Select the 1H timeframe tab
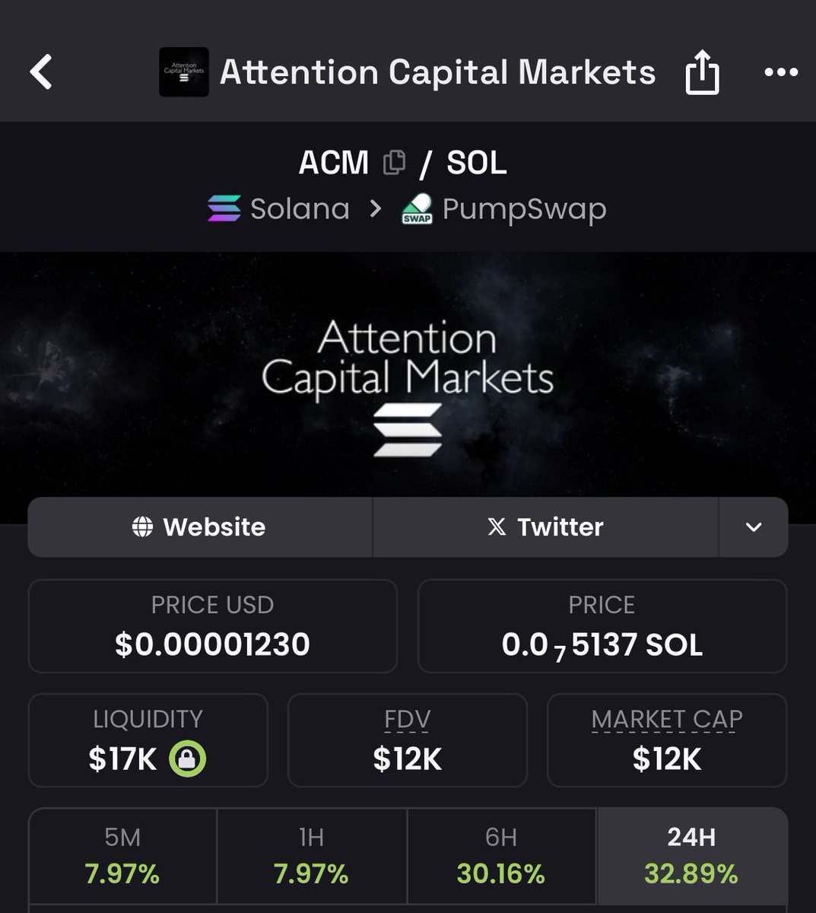The width and height of the screenshot is (816, 913). [x=312, y=856]
